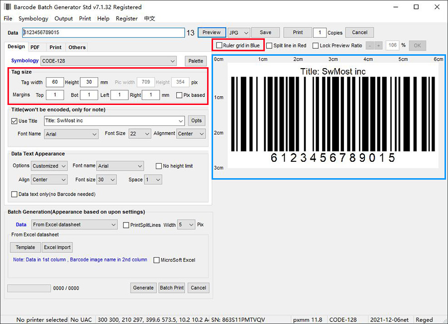Click the preview ratio OK button
448x324 pixels.
[418, 46]
